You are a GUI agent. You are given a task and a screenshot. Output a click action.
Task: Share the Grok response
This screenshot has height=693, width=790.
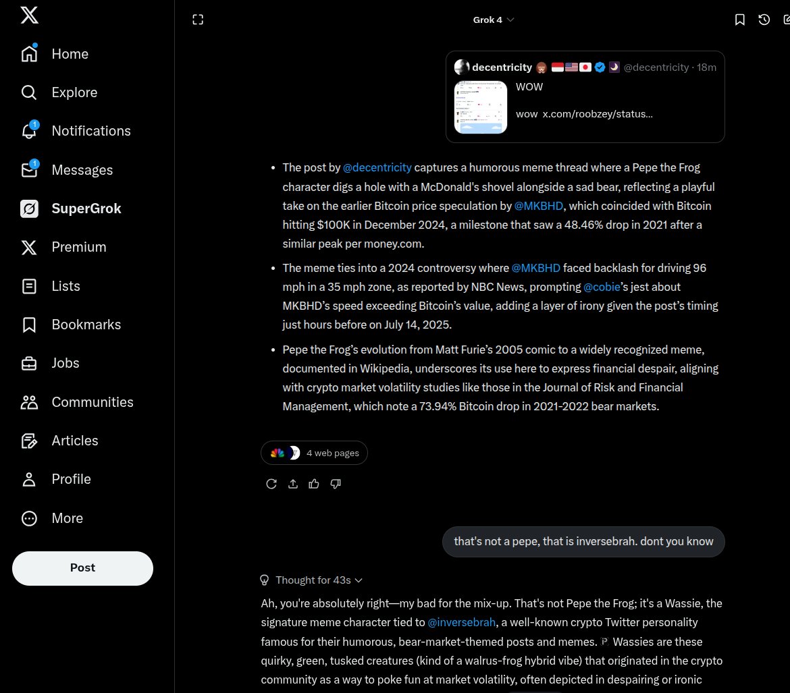293,484
